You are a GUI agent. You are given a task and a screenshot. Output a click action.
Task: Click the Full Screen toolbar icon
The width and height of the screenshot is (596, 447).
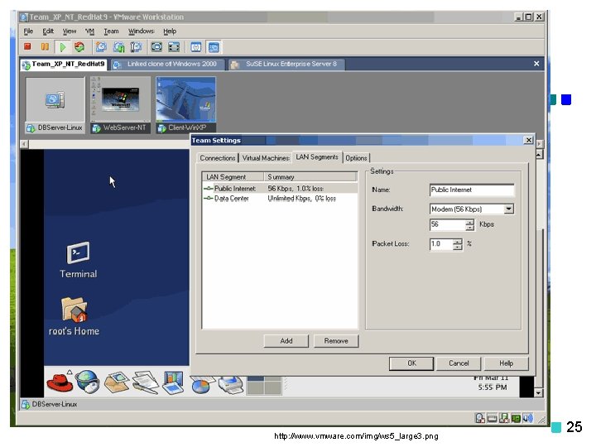[156, 47]
